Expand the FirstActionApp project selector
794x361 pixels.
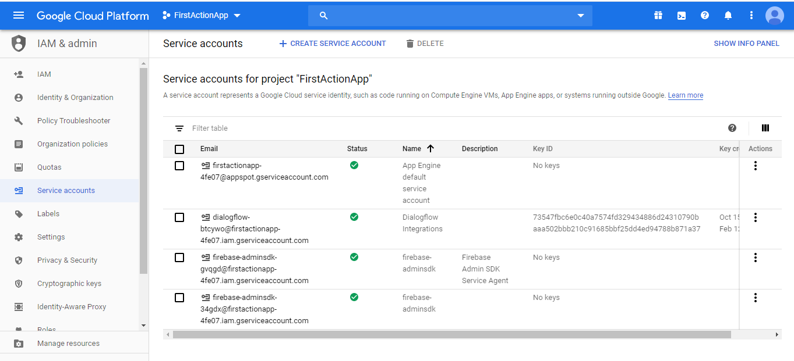pos(202,16)
